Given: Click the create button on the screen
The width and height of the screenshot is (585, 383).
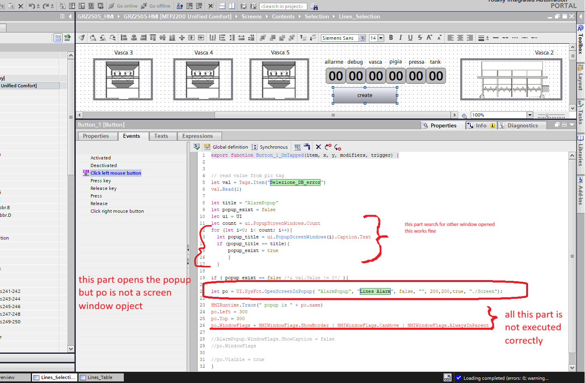Looking at the screenshot, I should tap(365, 95).
